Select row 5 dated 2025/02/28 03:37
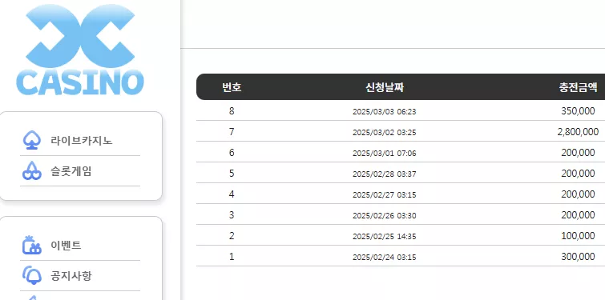Image resolution: width=605 pixels, height=300 pixels. click(x=401, y=173)
